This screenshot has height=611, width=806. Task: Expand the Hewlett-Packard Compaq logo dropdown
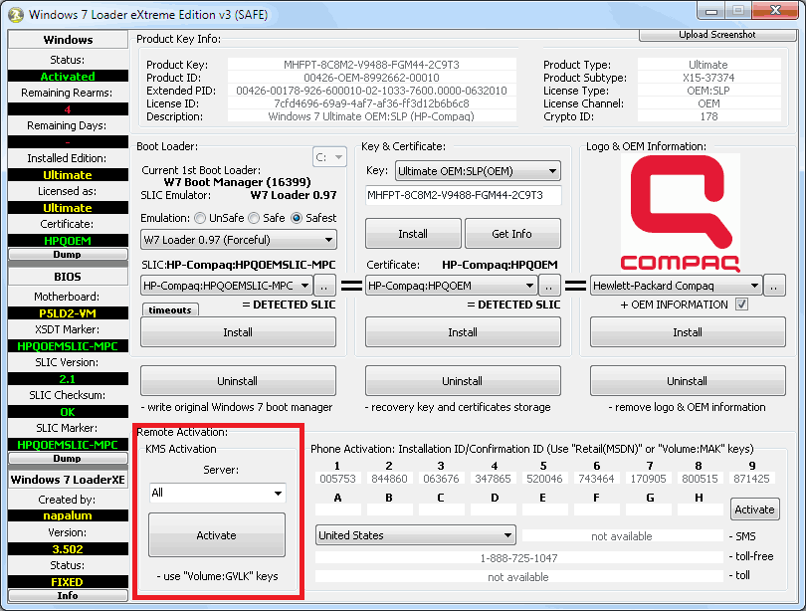coord(676,286)
